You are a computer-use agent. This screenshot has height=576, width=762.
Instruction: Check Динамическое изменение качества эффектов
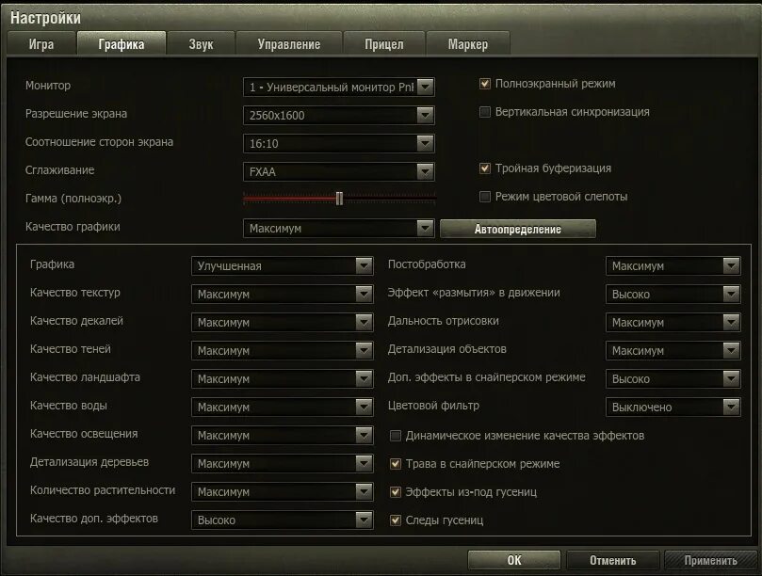395,435
